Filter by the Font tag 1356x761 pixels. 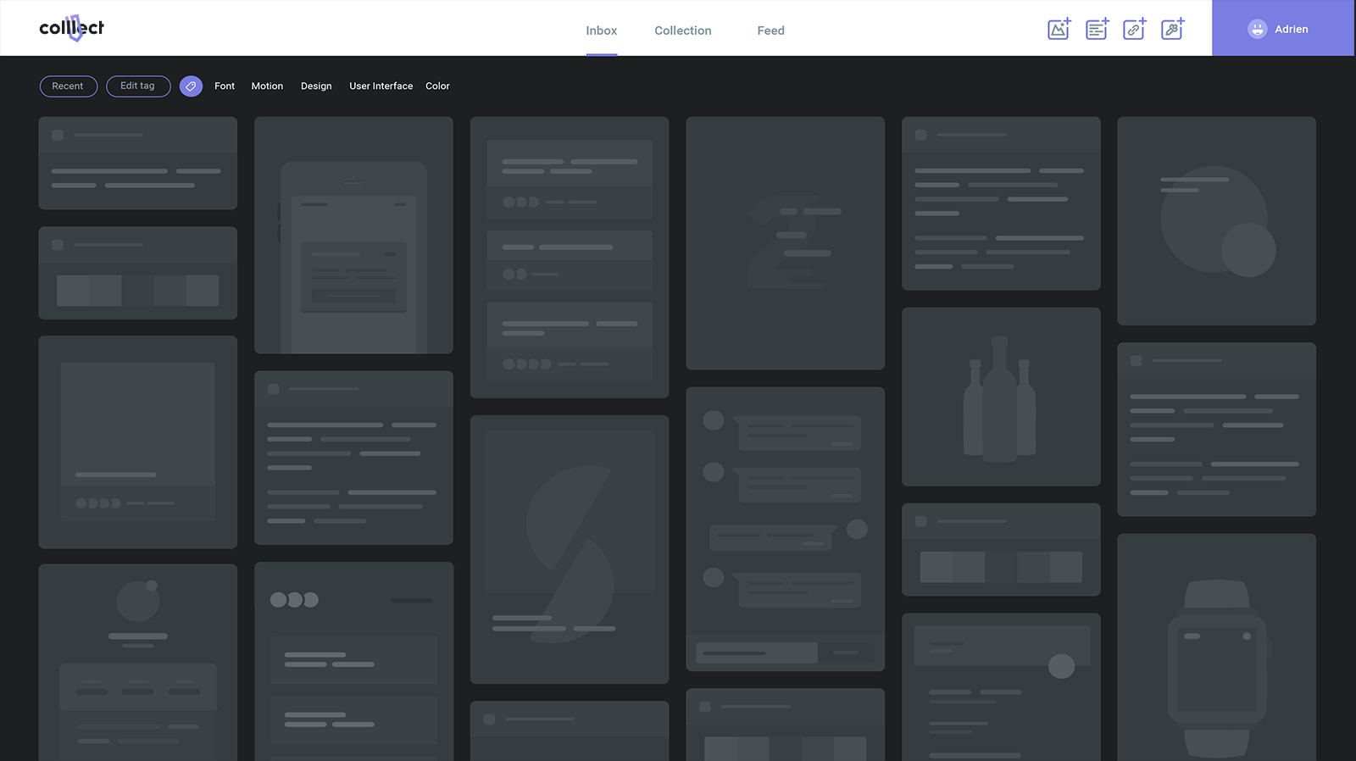(x=225, y=86)
